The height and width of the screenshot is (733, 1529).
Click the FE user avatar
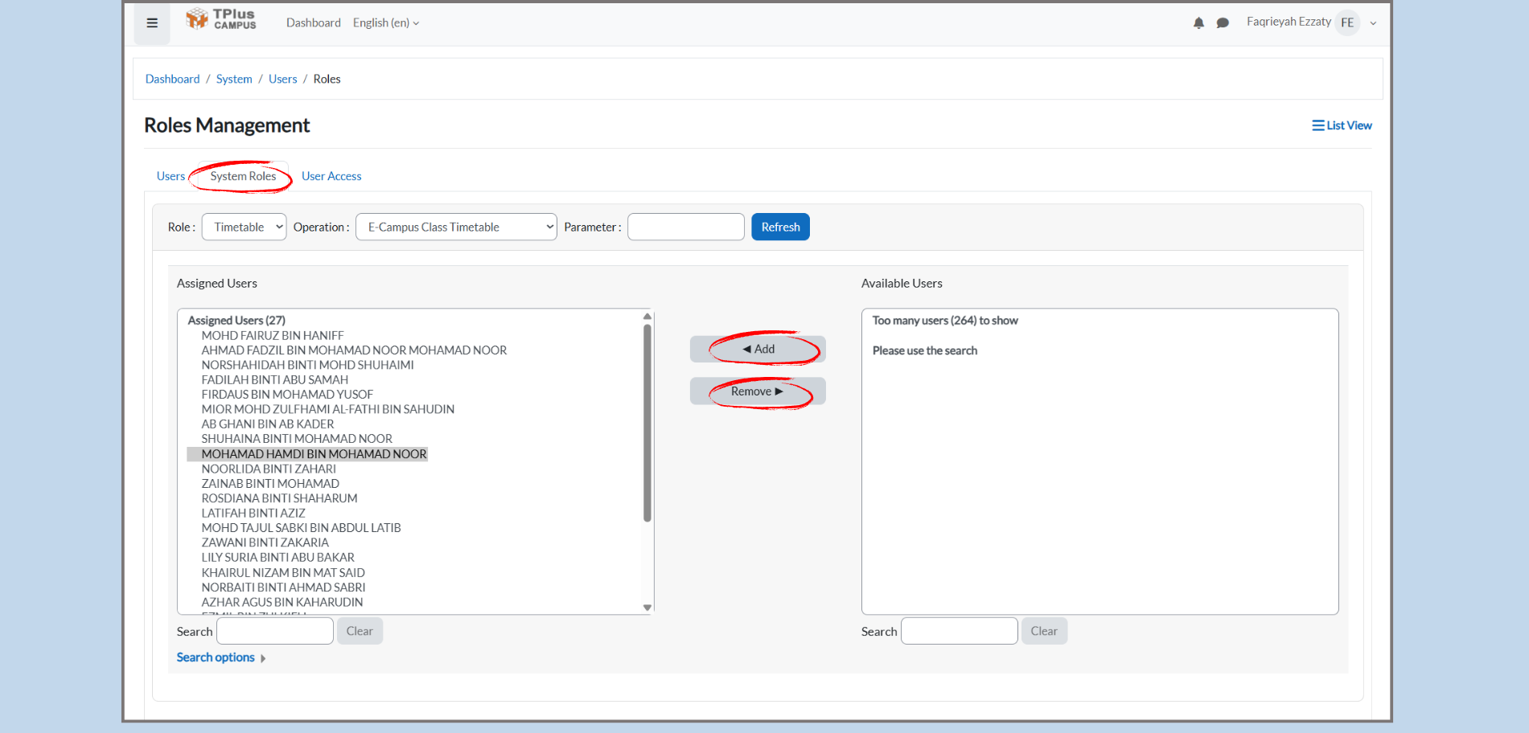(1347, 23)
